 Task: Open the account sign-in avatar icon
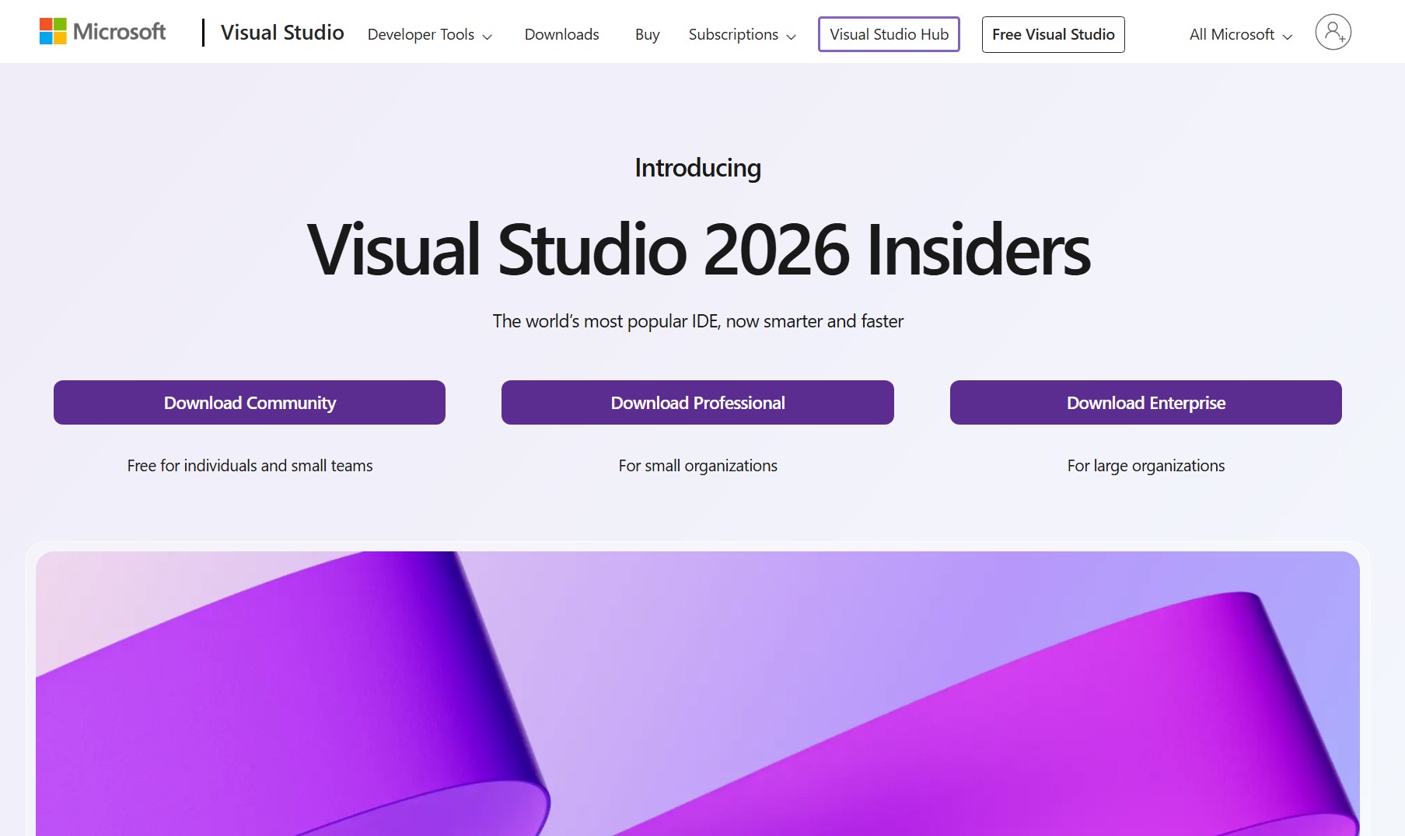[x=1333, y=33]
